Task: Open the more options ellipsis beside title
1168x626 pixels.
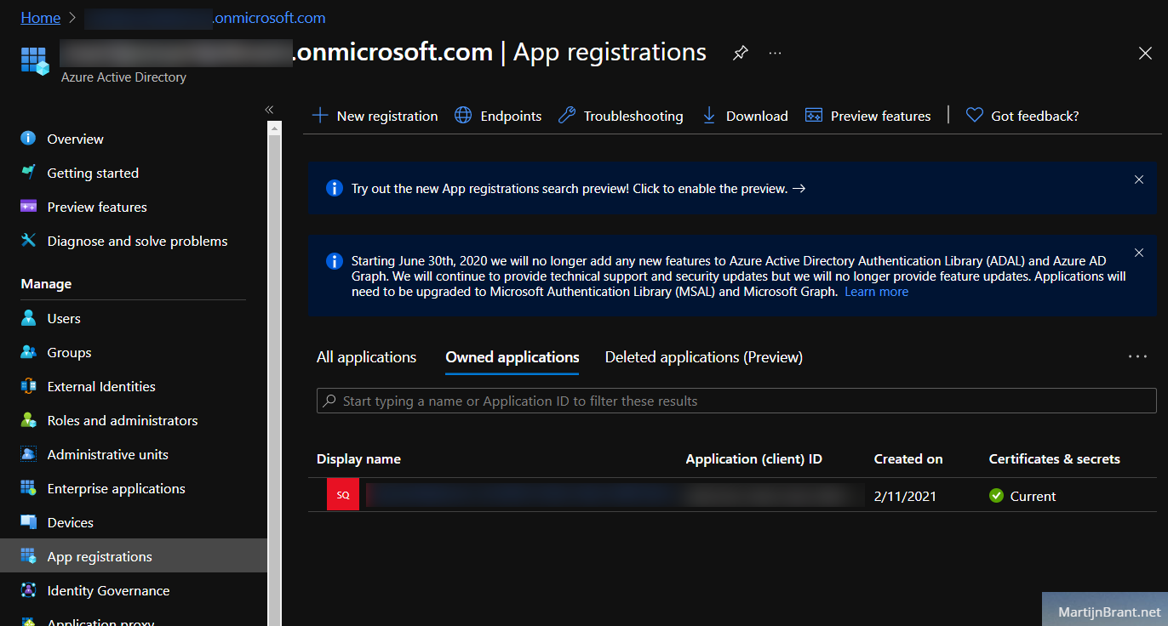Action: click(x=775, y=53)
